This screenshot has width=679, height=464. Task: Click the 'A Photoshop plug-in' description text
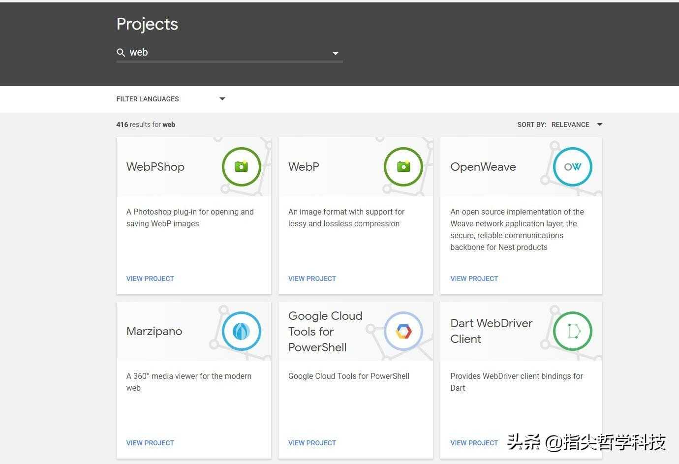[190, 217]
